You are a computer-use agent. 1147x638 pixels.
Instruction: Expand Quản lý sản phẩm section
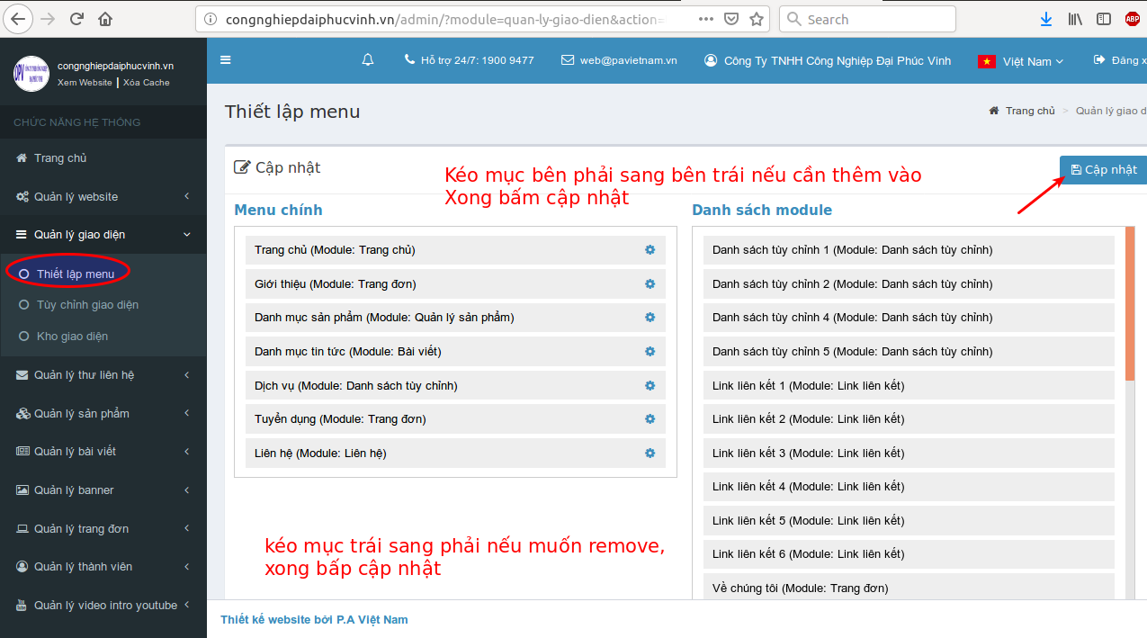pyautogui.click(x=103, y=414)
